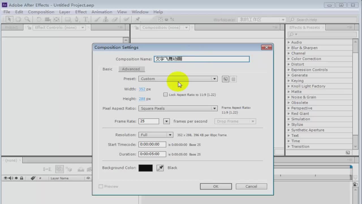Open the Effects & Presets tab

[x=305, y=27]
